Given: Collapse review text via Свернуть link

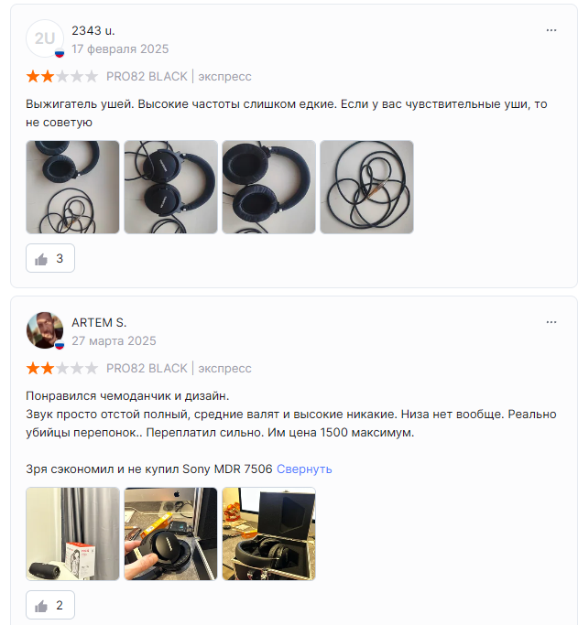Looking at the screenshot, I should [304, 469].
